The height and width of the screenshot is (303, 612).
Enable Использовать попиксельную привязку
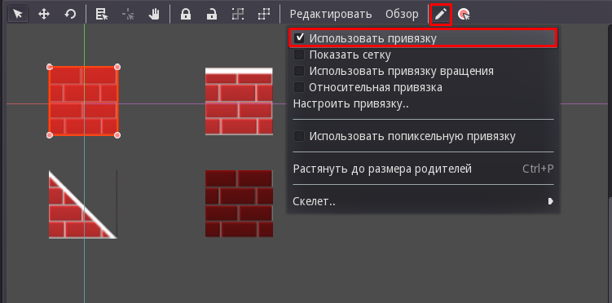[299, 136]
